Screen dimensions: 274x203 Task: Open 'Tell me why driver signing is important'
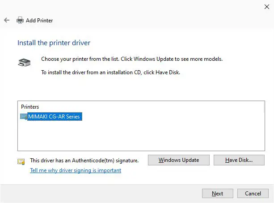[x=75, y=170]
